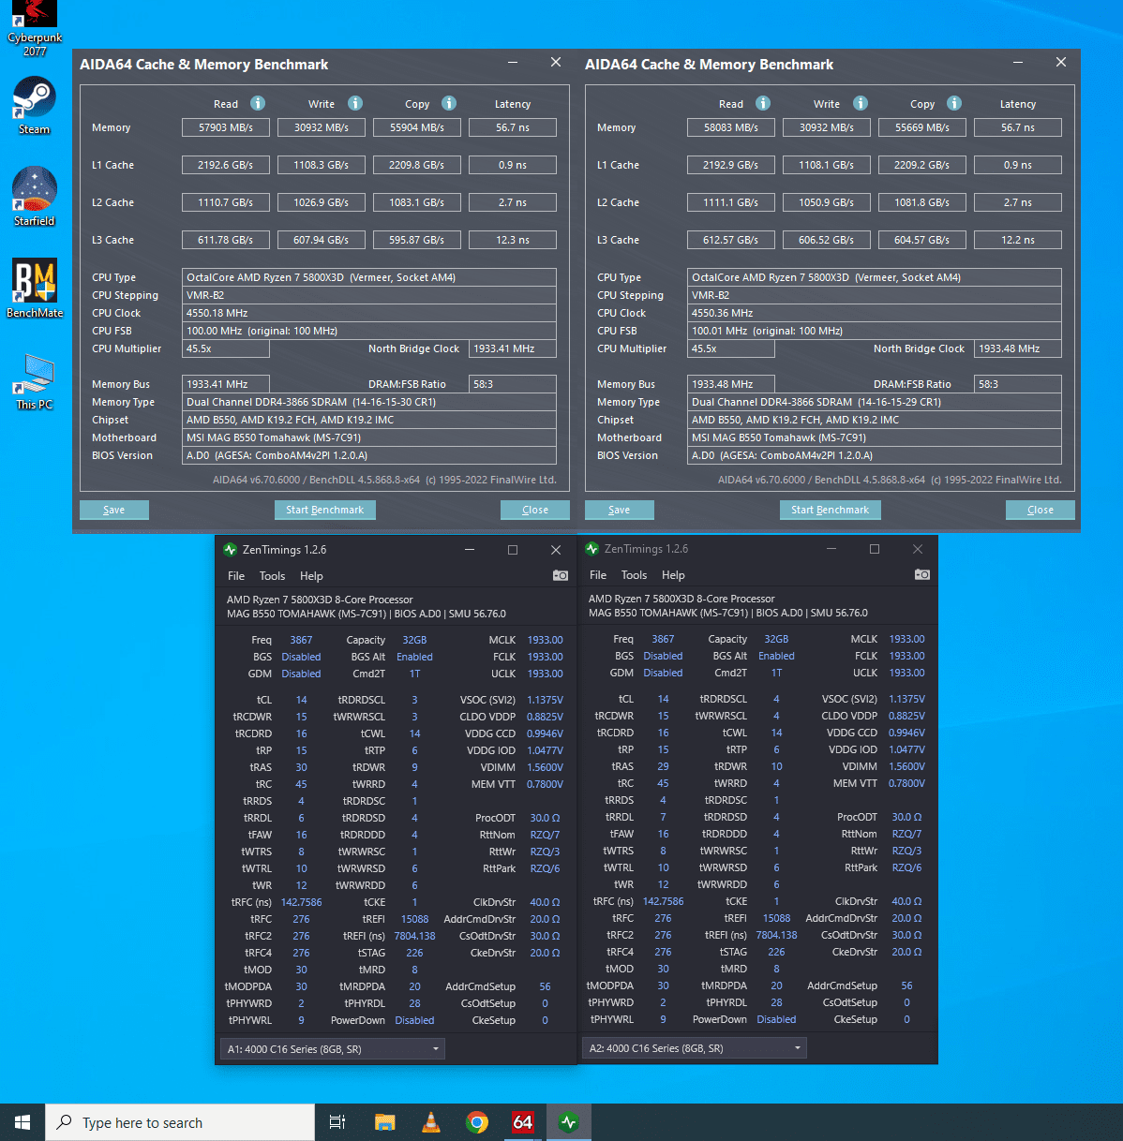Click the Read info icon in right AIDA64 window
The image size is (1123, 1141).
pos(763,103)
